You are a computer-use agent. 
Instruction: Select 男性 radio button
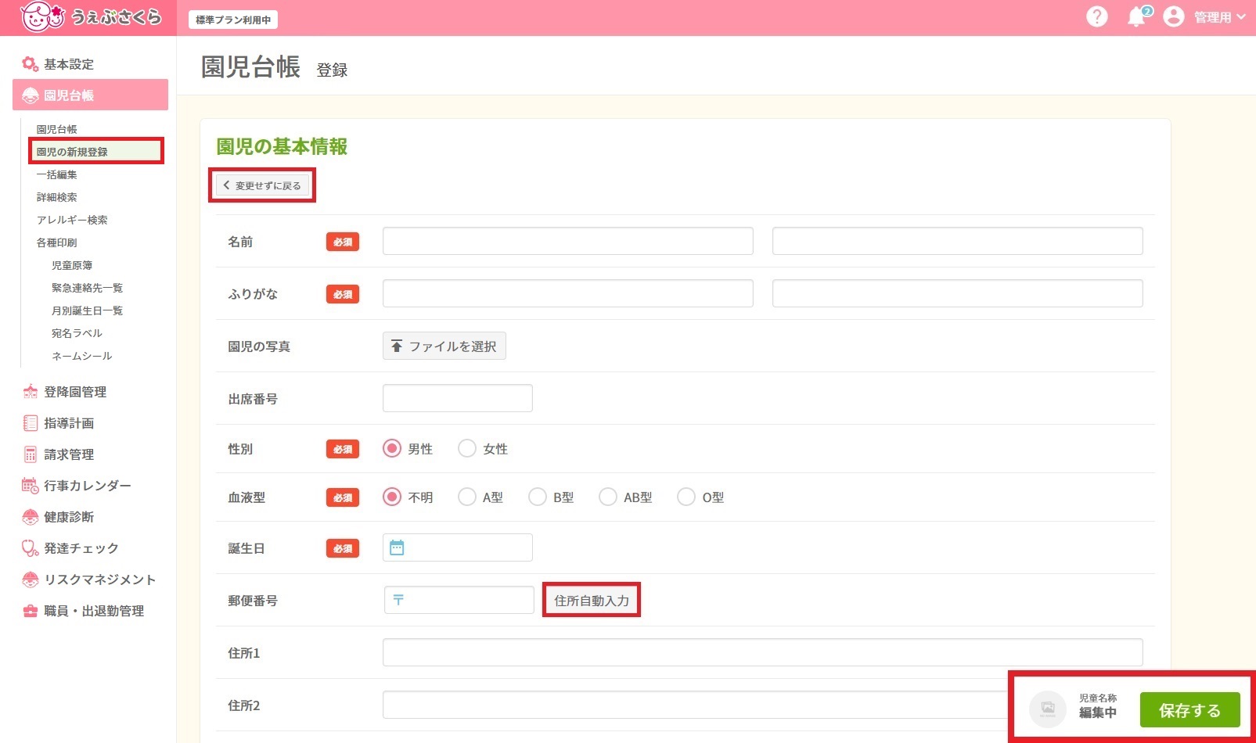click(x=392, y=448)
